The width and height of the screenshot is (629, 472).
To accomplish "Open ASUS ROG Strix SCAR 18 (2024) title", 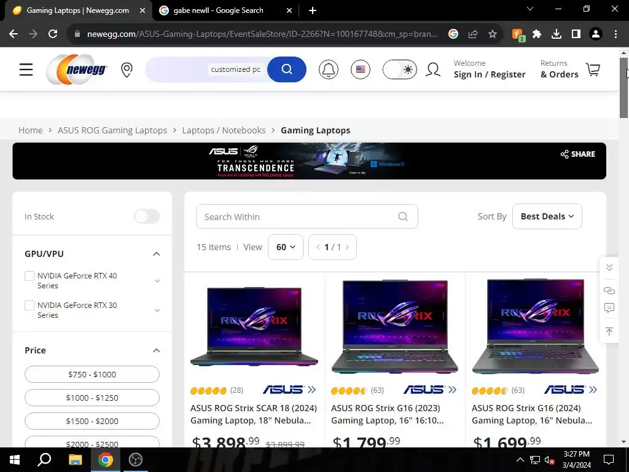I will [254, 414].
